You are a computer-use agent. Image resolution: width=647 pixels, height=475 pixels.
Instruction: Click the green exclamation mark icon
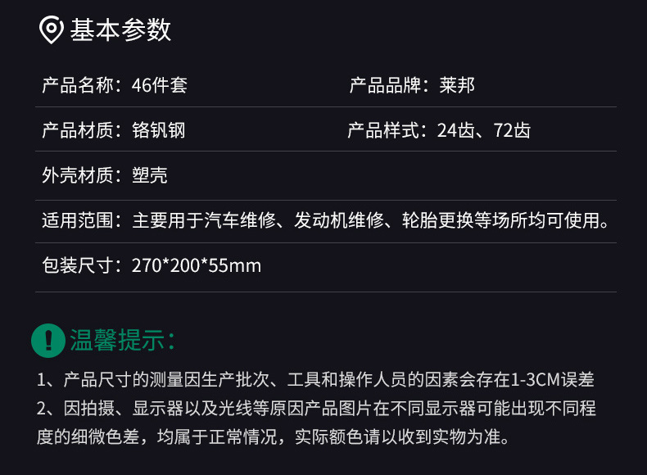(x=48, y=340)
